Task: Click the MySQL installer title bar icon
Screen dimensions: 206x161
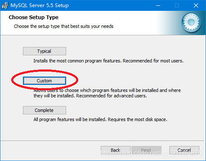Action: point(5,5)
